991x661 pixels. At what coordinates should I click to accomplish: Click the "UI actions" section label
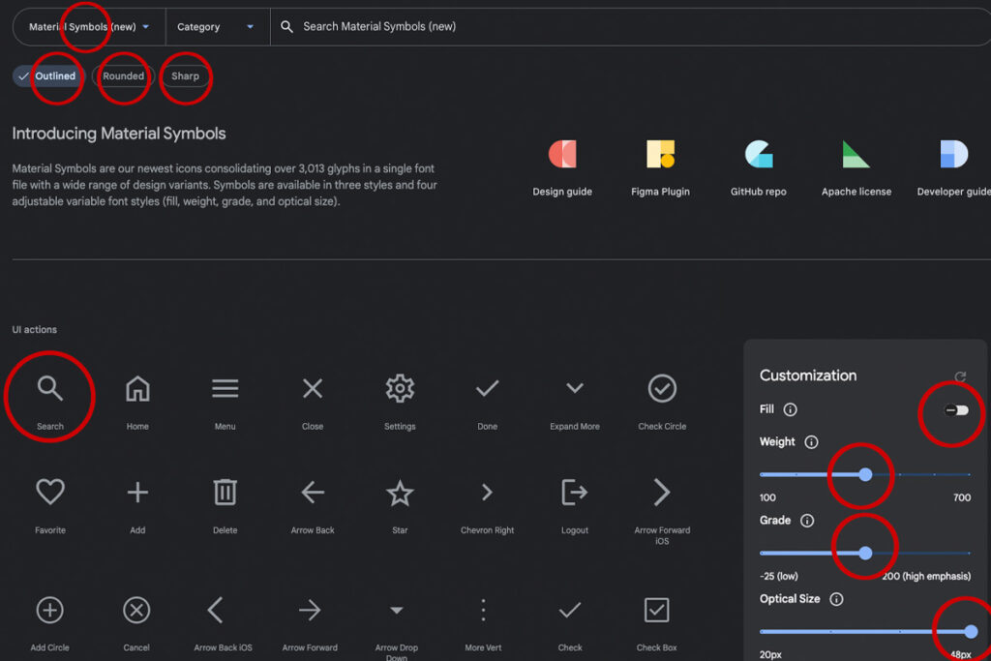(x=34, y=329)
